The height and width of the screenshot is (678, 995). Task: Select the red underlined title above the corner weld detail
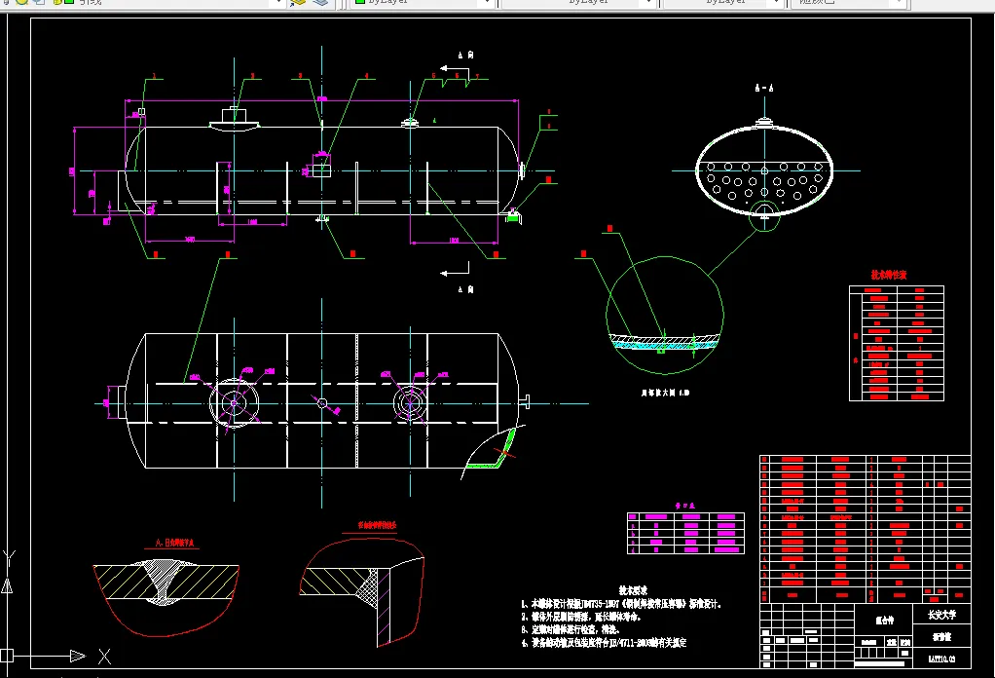coord(377,525)
